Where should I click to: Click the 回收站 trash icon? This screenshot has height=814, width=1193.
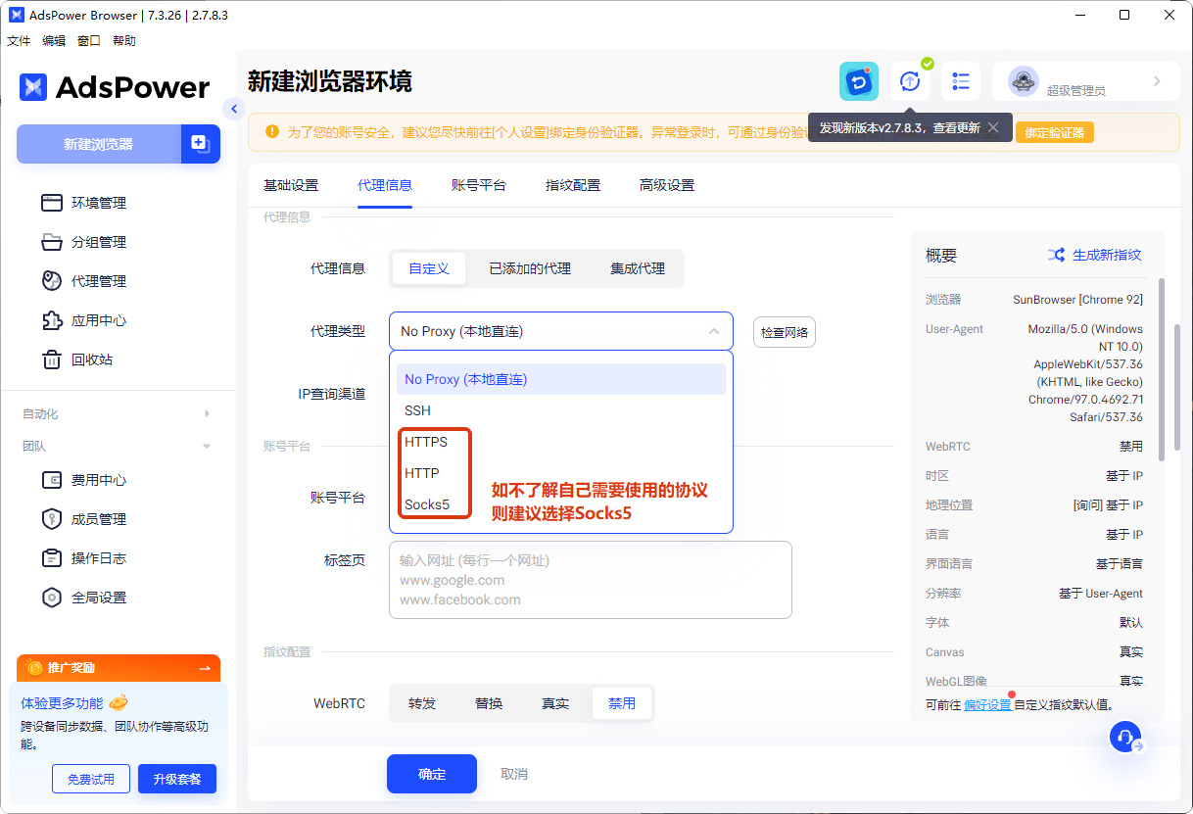point(52,359)
